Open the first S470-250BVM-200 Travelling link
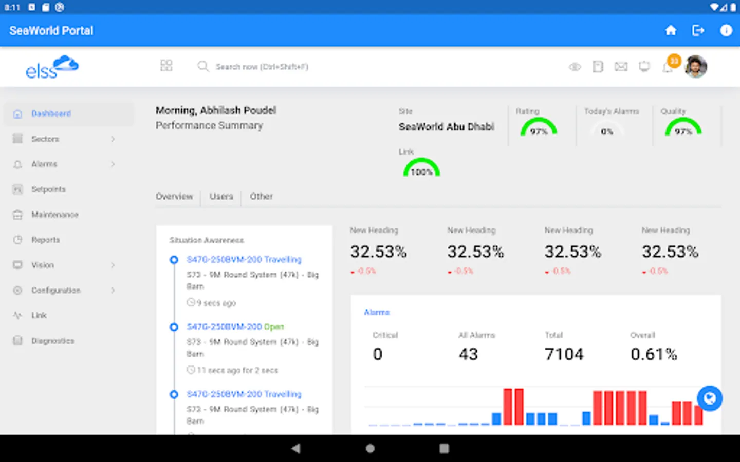This screenshot has height=462, width=740. (x=244, y=260)
